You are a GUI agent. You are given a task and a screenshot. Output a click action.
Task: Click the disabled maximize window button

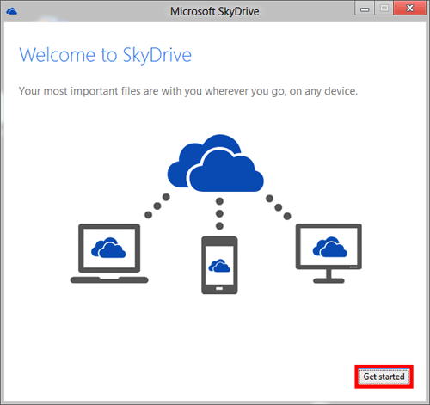tap(384, 9)
